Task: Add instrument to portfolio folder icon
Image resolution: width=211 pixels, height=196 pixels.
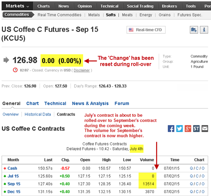Action: pos(194,30)
